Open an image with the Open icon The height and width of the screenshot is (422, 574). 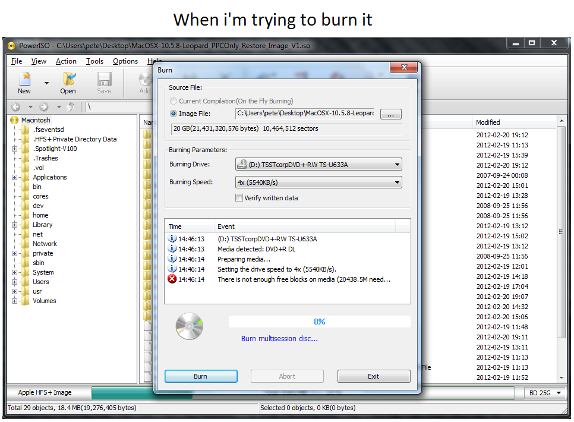[x=68, y=79]
